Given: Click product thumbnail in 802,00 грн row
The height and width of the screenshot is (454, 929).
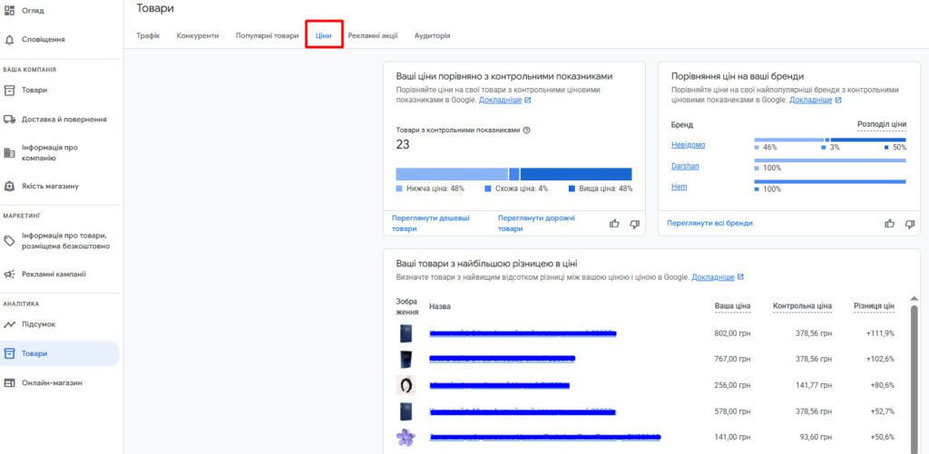Looking at the screenshot, I should (406, 333).
